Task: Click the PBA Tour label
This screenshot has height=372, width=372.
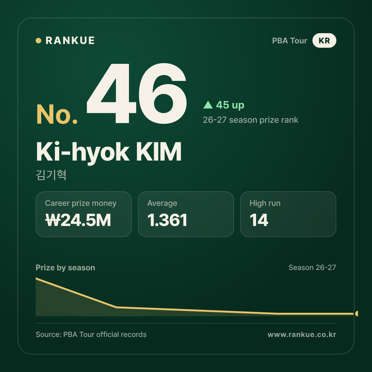Action: point(290,41)
